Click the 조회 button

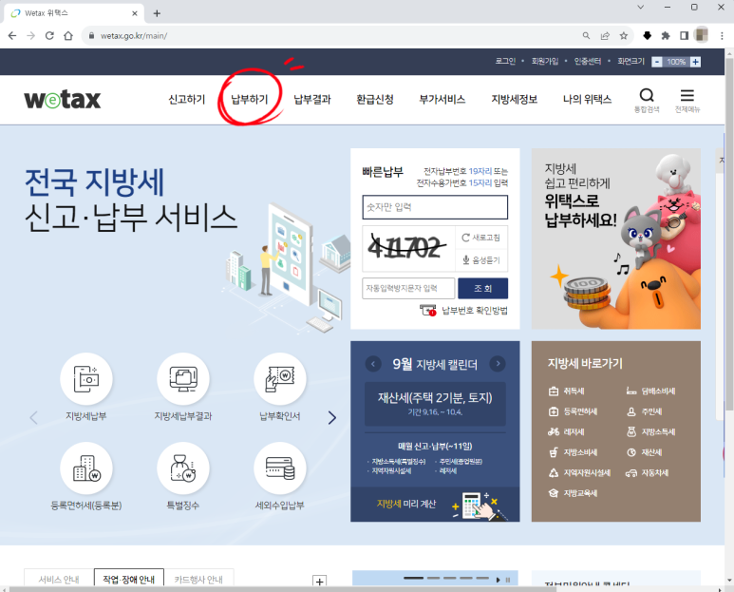point(482,288)
